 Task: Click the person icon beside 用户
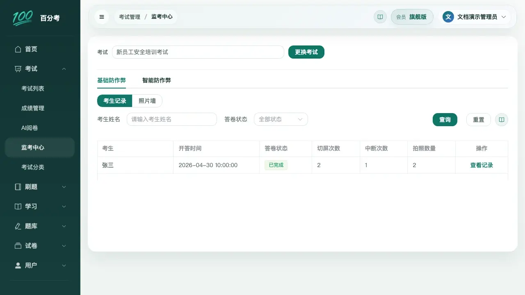[x=18, y=265]
